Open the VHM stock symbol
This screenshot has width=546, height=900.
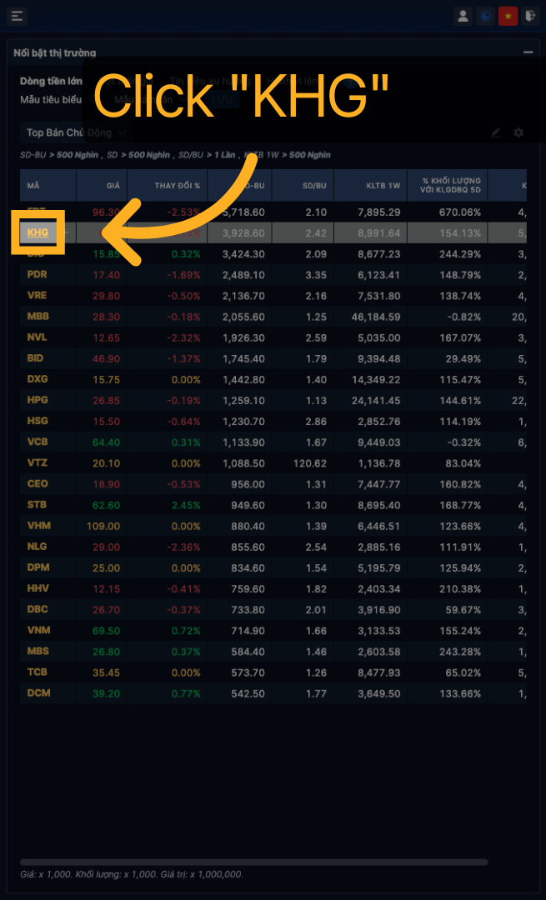pos(38,525)
